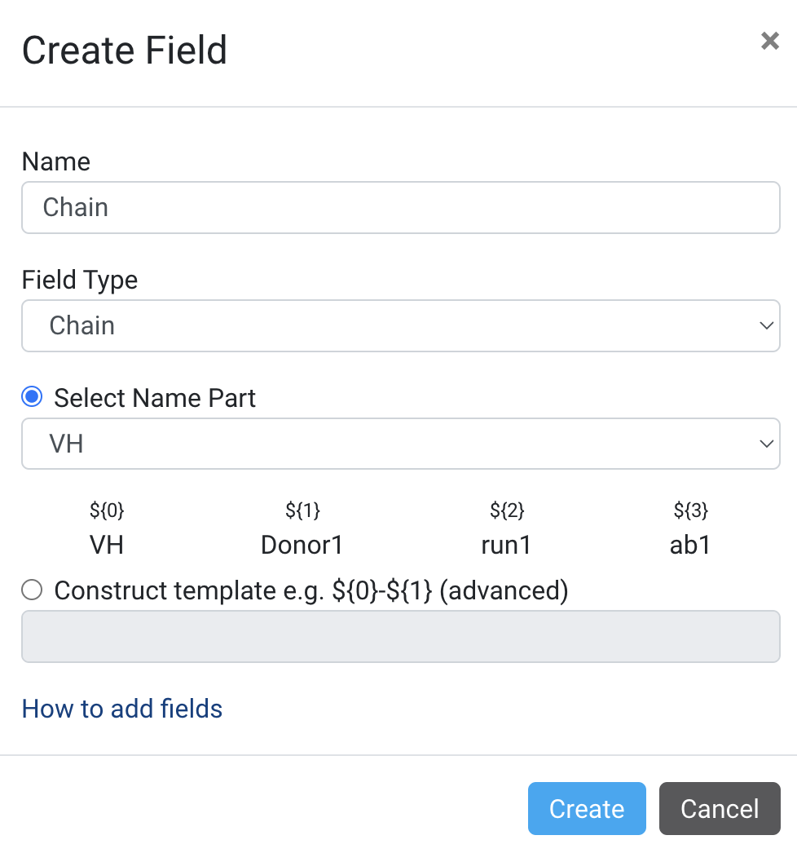Click the Name input containing Chain

click(x=401, y=208)
